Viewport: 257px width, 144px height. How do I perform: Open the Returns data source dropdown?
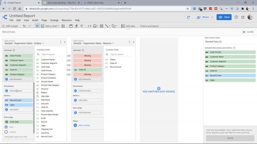[x=94, y=43]
